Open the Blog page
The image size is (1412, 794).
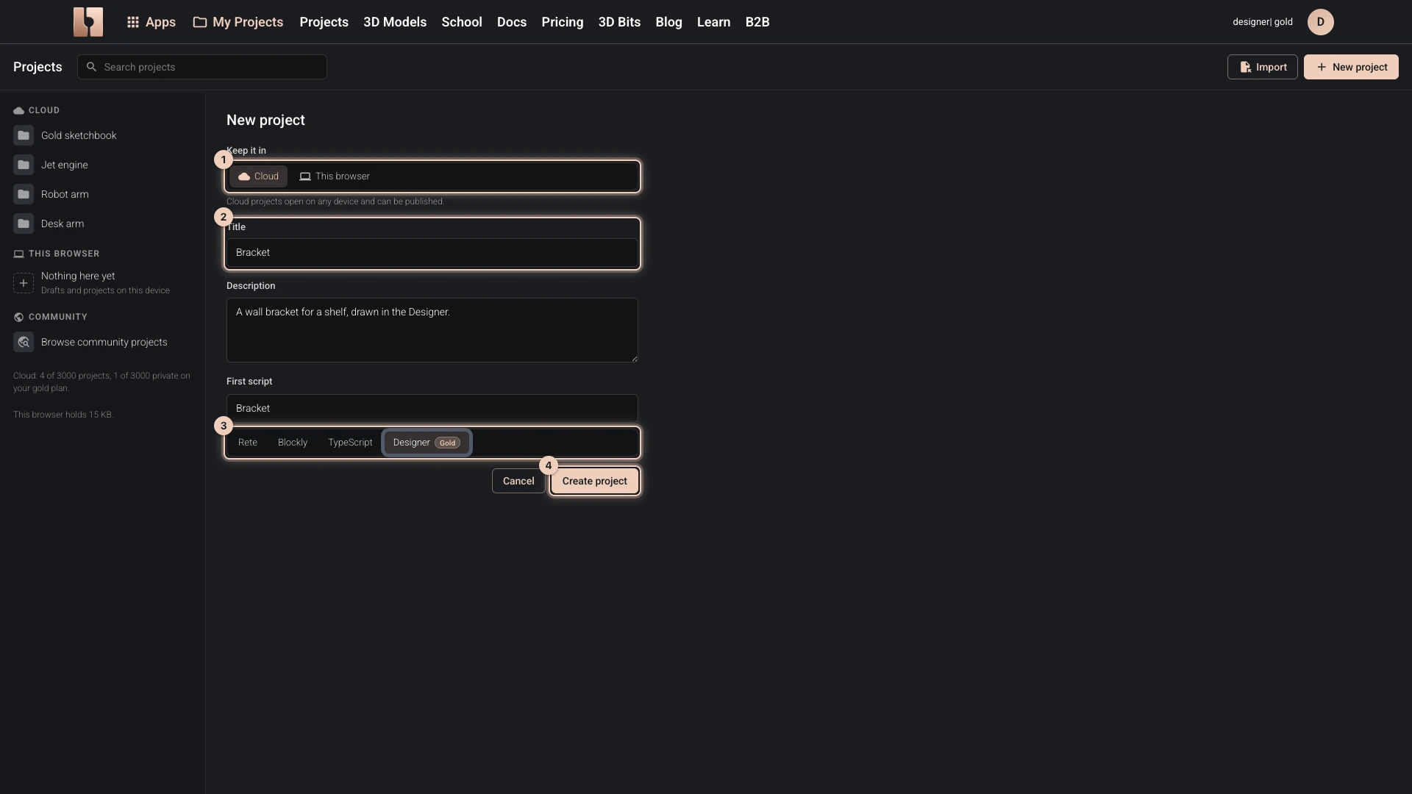click(x=668, y=22)
